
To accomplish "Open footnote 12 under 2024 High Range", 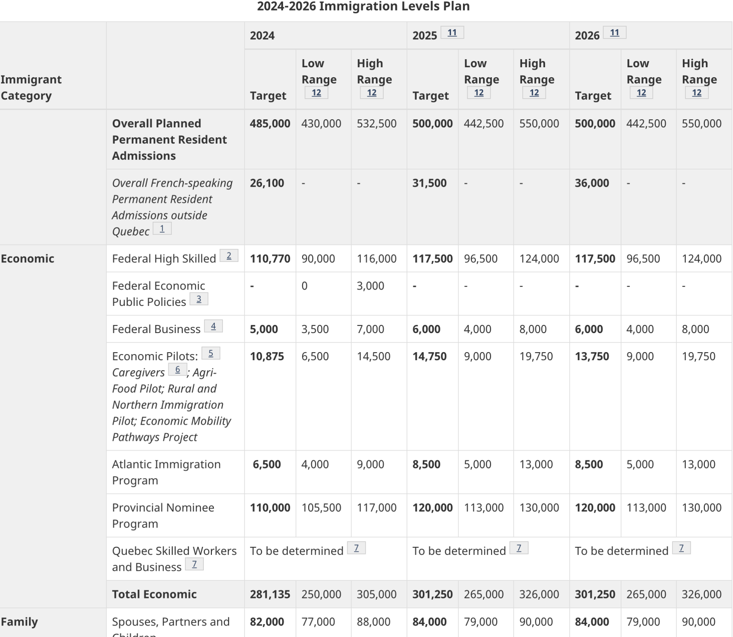I will pos(371,93).
